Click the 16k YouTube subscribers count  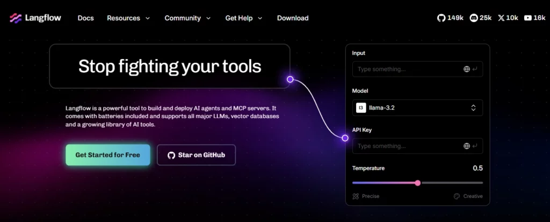539,18
